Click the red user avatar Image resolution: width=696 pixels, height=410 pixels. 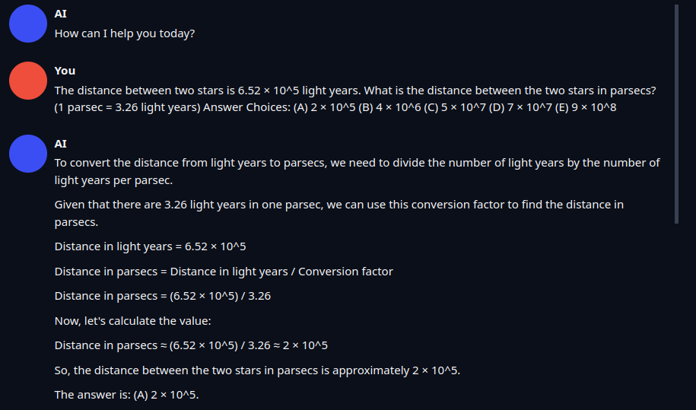click(x=28, y=81)
